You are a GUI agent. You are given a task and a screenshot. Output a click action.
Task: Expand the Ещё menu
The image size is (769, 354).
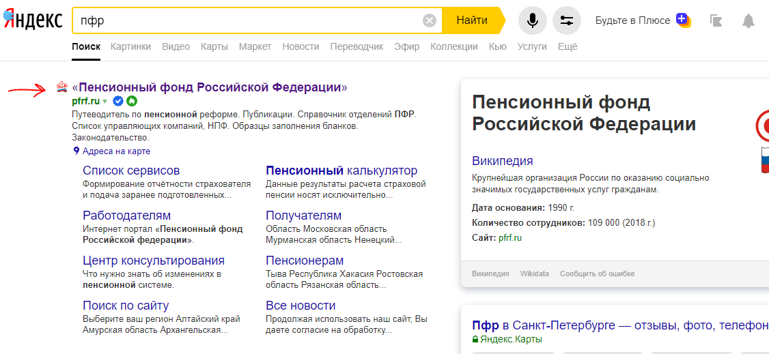coord(568,46)
